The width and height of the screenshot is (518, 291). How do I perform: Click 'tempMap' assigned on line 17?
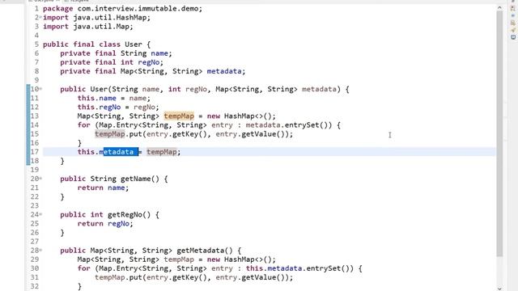tap(162, 152)
